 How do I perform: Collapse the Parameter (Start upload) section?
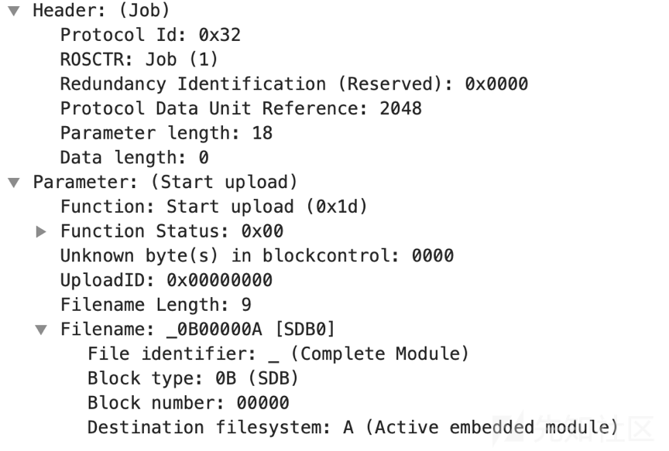pos(14,183)
